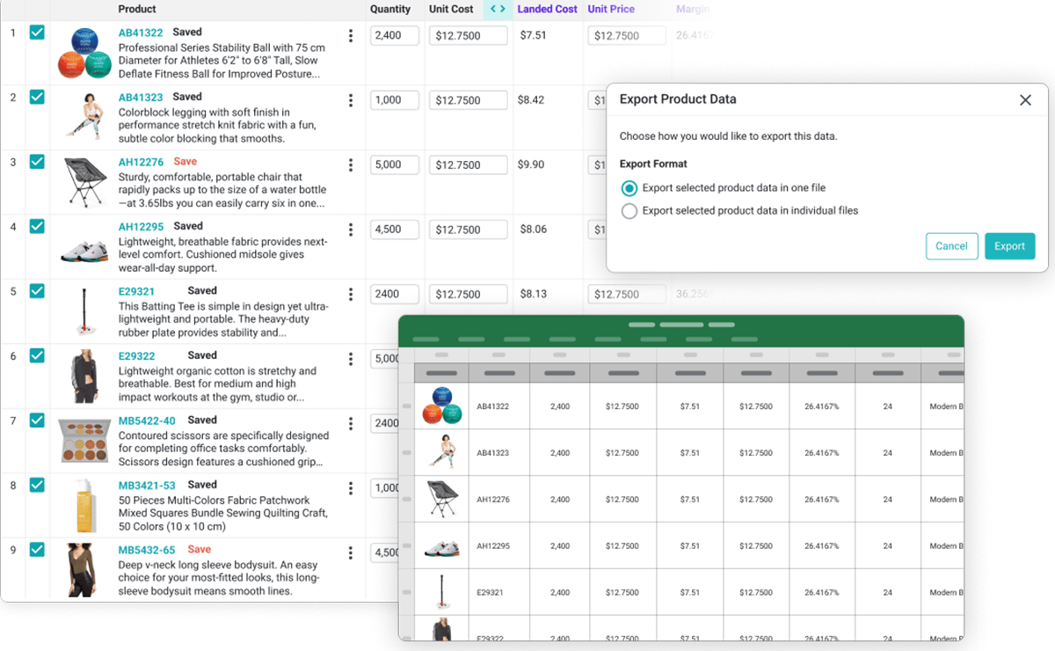Click the Cancel button in export dialog

coord(951,246)
